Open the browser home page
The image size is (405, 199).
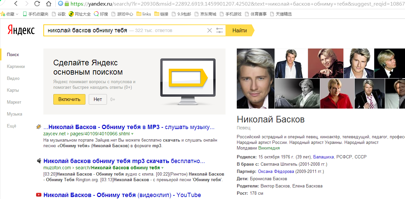pyautogui.click(x=49, y=4)
